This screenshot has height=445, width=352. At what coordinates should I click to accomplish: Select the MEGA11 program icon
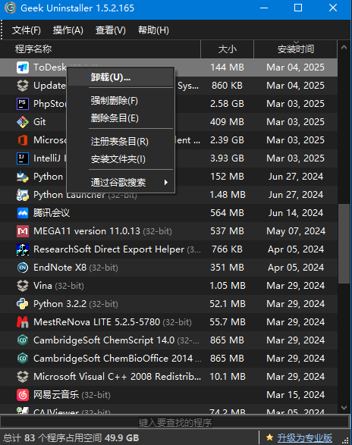[23, 231]
